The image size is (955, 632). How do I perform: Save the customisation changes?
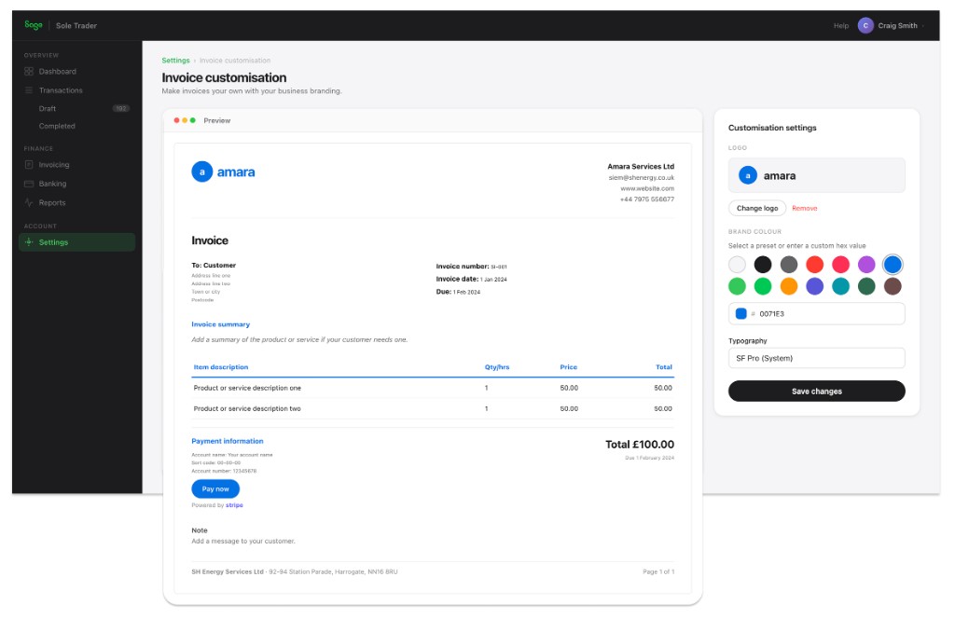coord(816,391)
